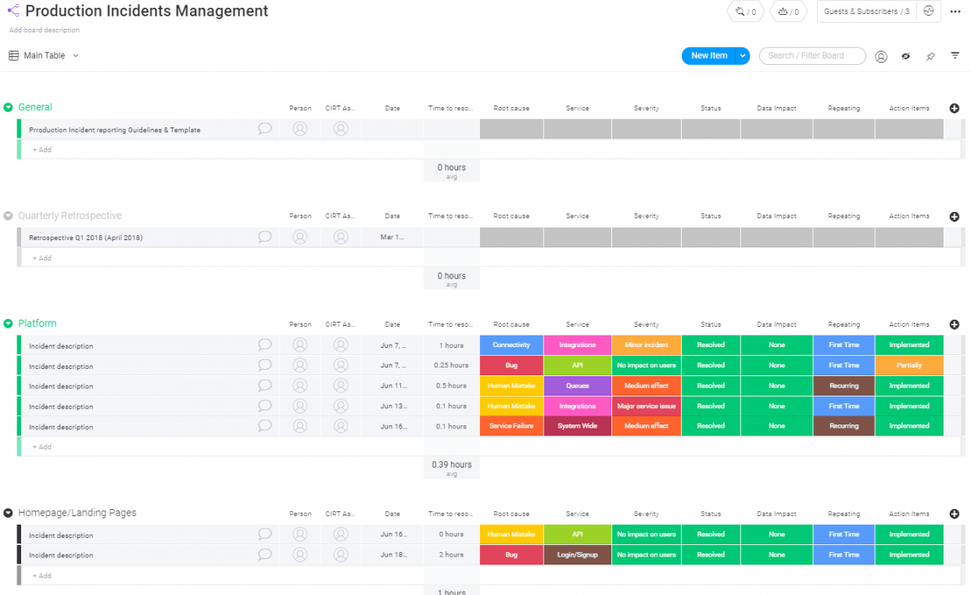Screen dimensions: 971x595
Task: Open conversation bubble of Connectivity incident row
Action: click(265, 344)
